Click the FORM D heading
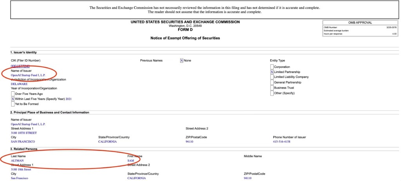 185,30
